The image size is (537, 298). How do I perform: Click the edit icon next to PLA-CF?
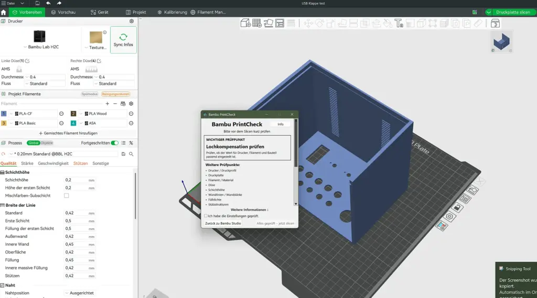pyautogui.click(x=61, y=114)
